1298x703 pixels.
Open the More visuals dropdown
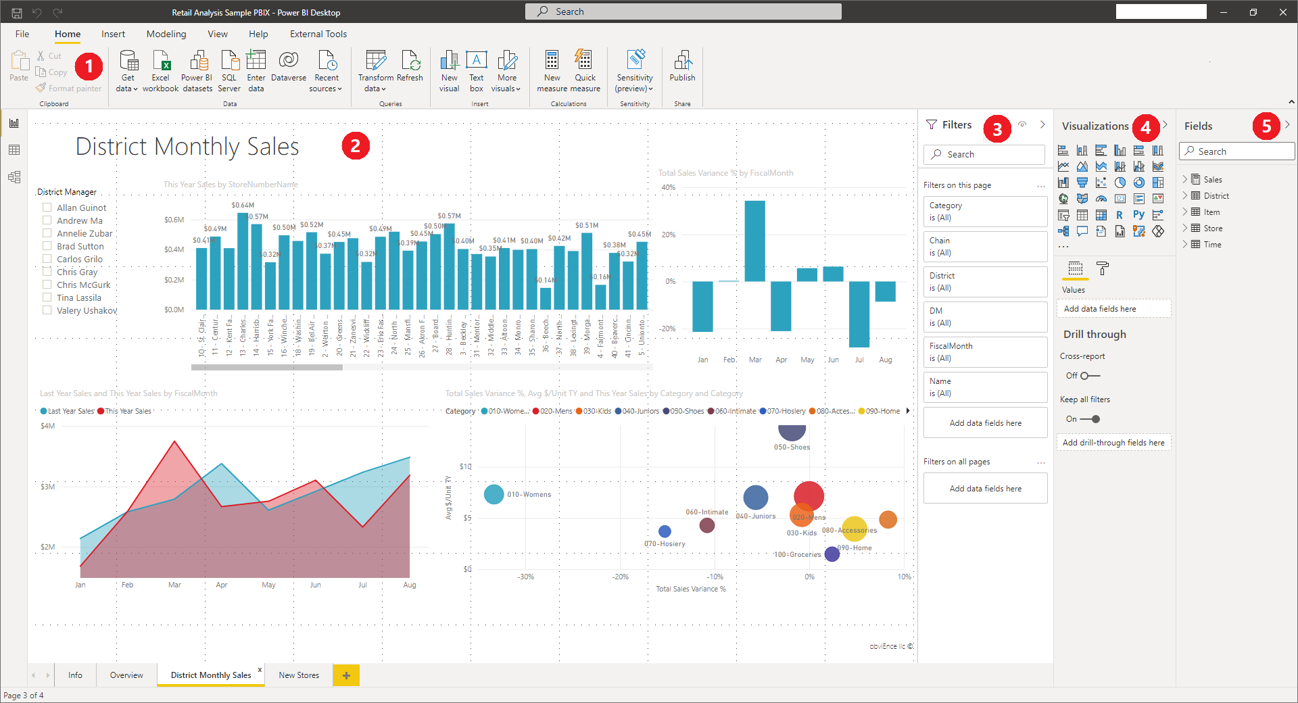[506, 70]
